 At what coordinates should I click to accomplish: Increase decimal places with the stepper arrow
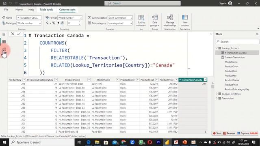(80, 22)
